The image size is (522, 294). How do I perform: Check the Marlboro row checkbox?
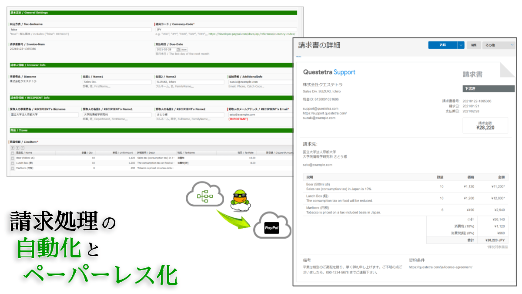point(12,168)
